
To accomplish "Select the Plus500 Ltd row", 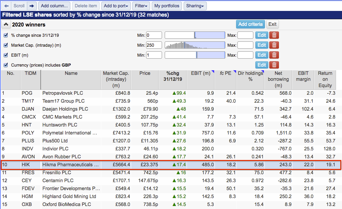I will pyautogui.click(x=168, y=141).
